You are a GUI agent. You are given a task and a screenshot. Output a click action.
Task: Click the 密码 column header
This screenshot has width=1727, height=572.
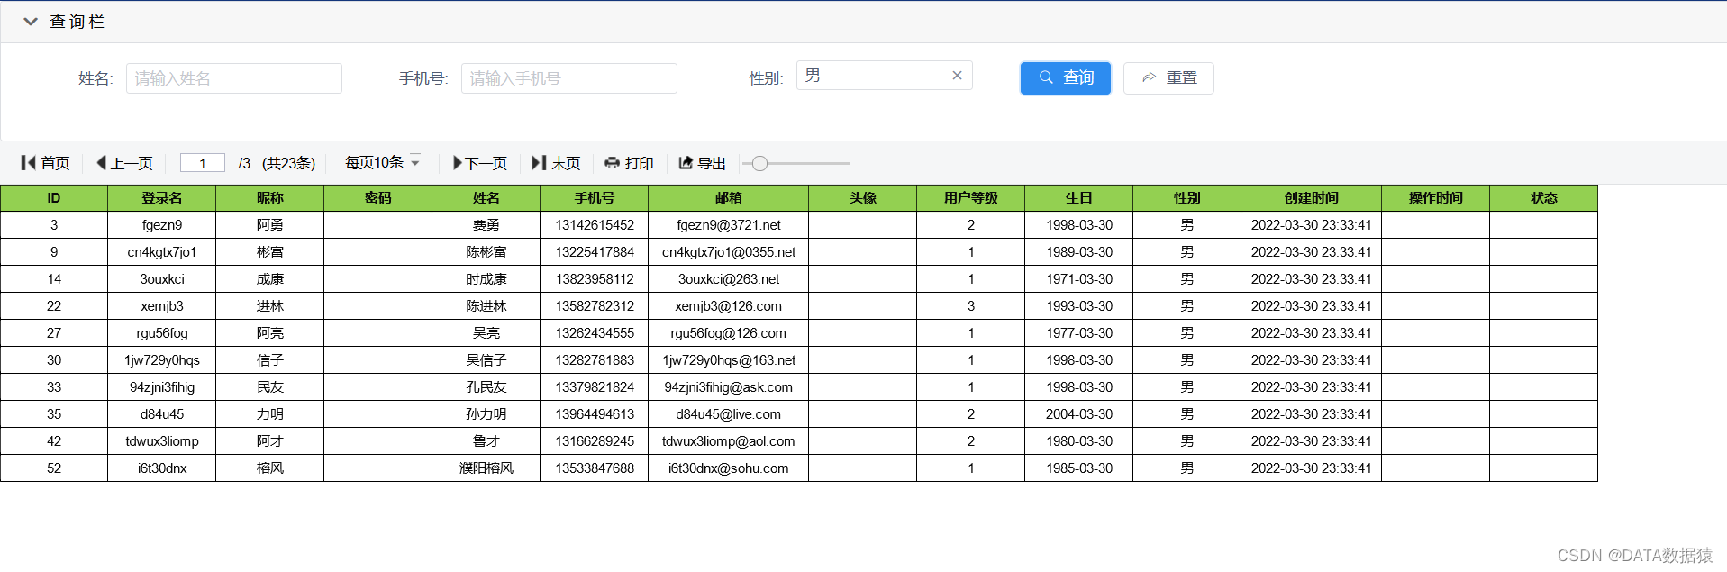click(378, 198)
